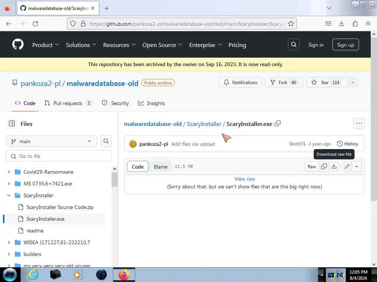Open new tab with plus button
This screenshot has width=377, height=282.
point(106,8)
